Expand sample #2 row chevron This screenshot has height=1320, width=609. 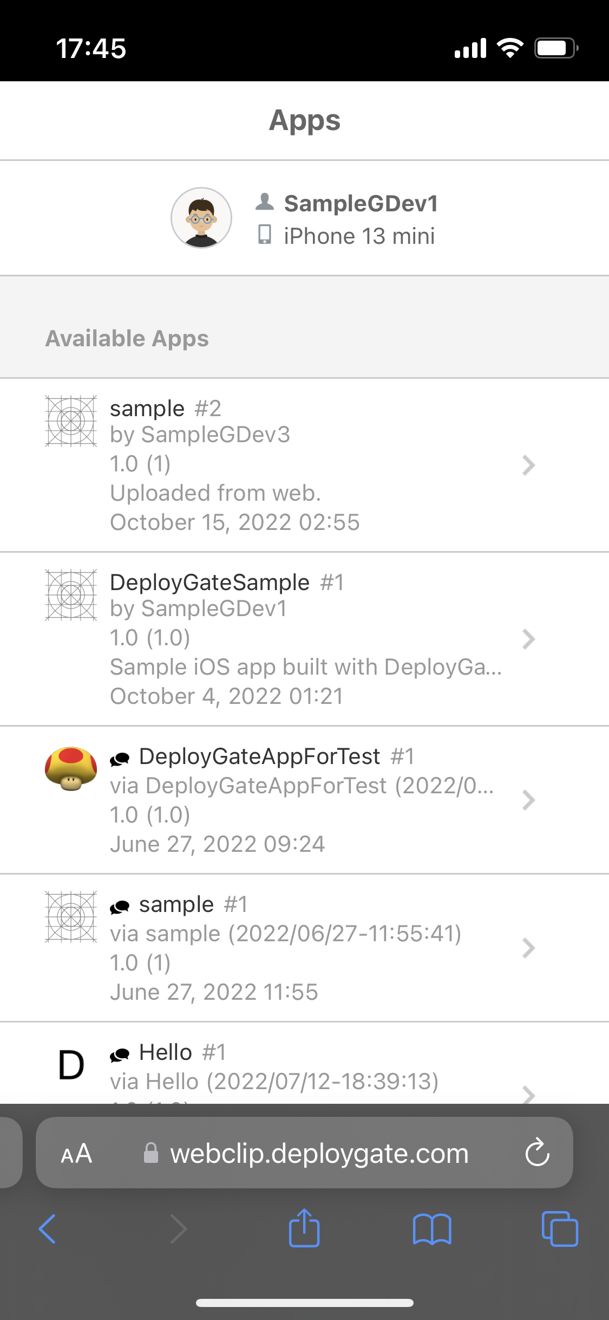[528, 465]
